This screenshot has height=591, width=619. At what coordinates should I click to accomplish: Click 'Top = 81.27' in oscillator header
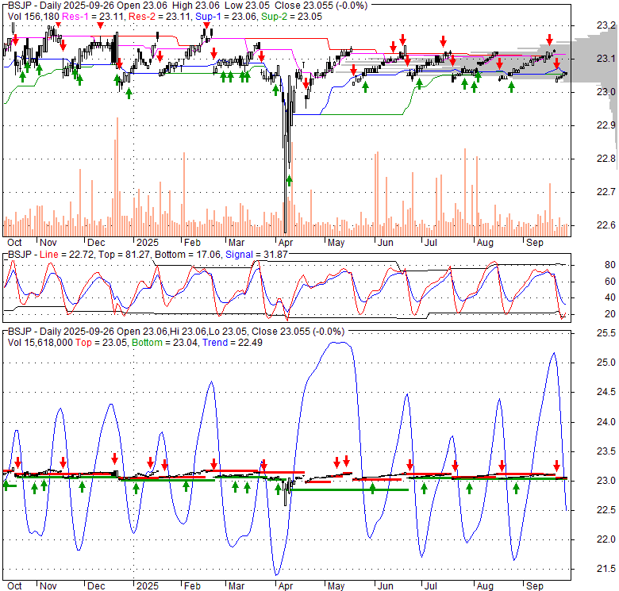point(125,255)
